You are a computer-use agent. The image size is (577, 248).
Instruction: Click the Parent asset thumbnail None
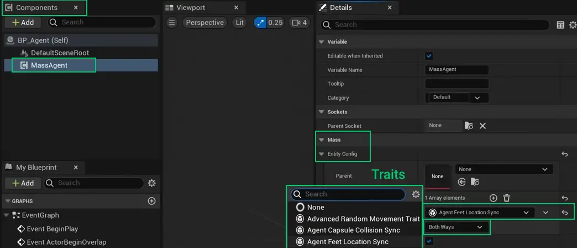pyautogui.click(x=438, y=177)
